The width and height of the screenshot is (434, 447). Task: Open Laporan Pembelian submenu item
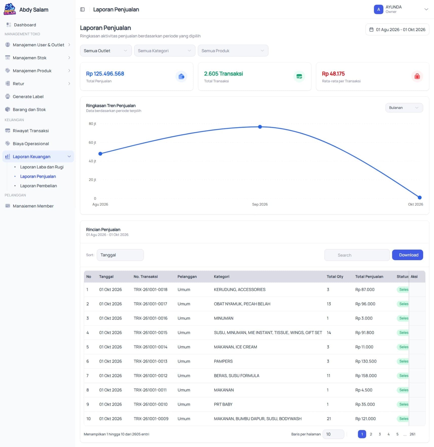coord(39,185)
